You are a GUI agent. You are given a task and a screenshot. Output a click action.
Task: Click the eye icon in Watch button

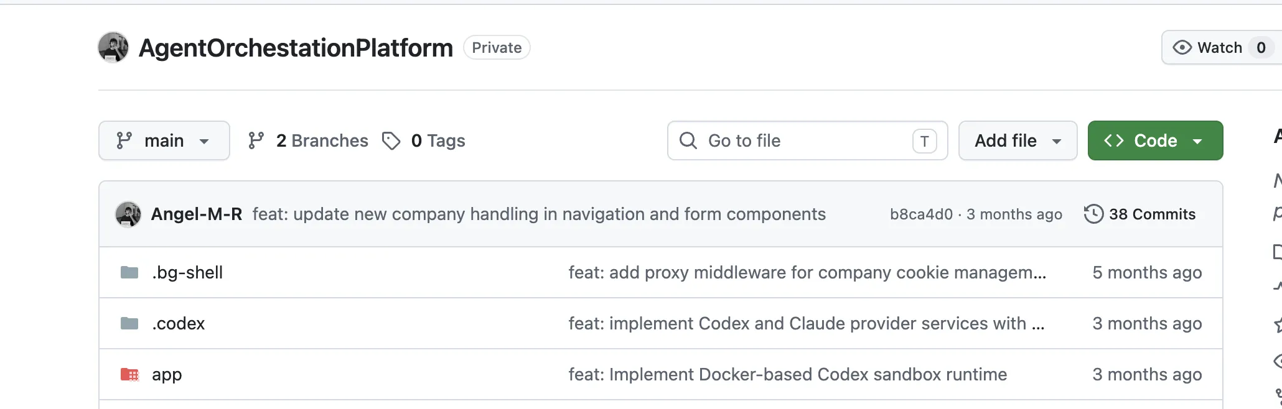pos(1182,48)
